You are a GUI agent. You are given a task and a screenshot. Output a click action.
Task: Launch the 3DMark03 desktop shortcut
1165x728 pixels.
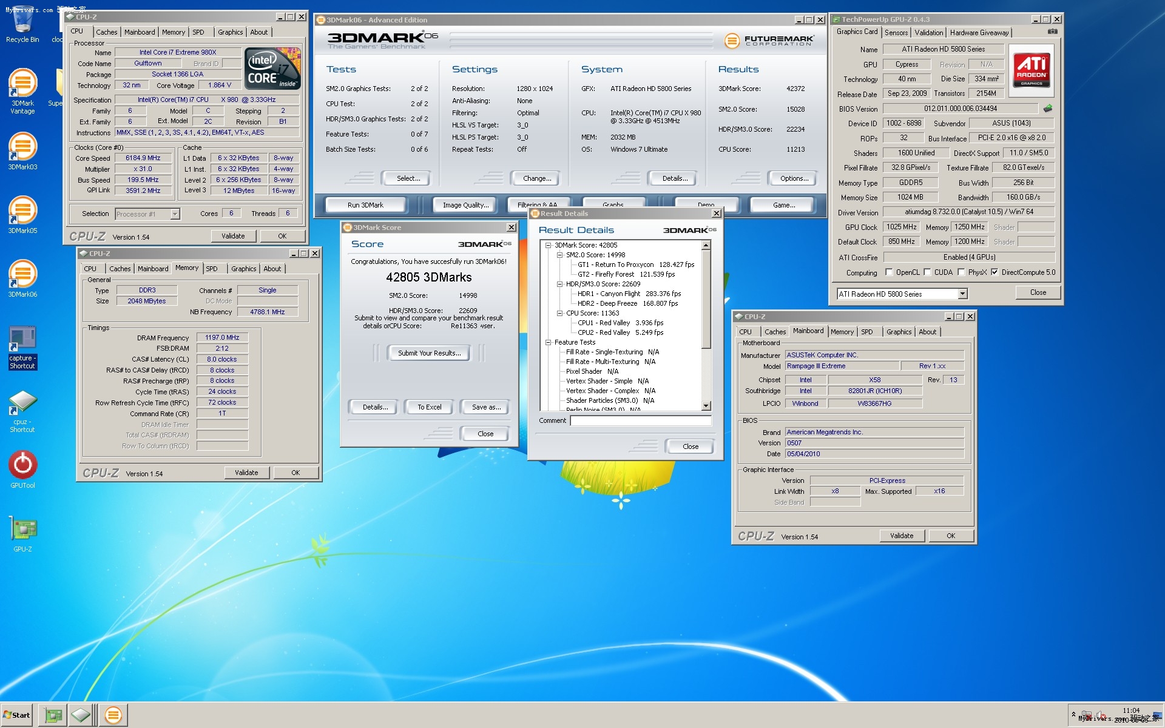(22, 152)
